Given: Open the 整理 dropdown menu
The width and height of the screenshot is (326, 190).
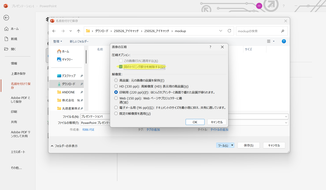Looking at the screenshot, I should click(x=57, y=41).
